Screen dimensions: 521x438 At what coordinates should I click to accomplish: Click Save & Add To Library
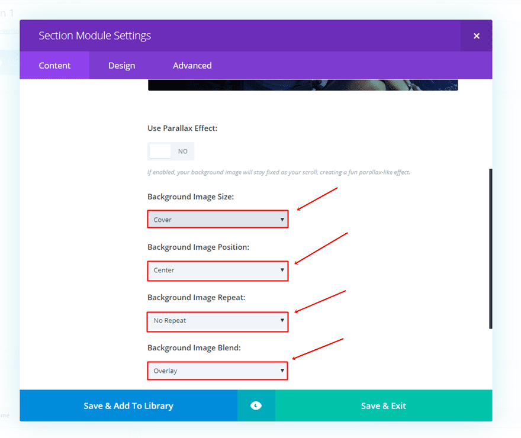[x=128, y=406]
